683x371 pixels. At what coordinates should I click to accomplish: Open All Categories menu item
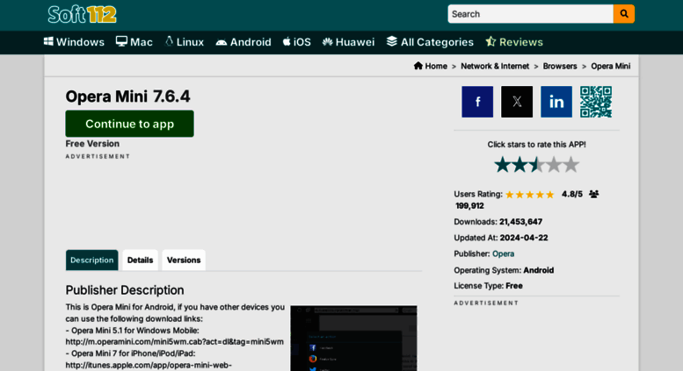point(430,42)
